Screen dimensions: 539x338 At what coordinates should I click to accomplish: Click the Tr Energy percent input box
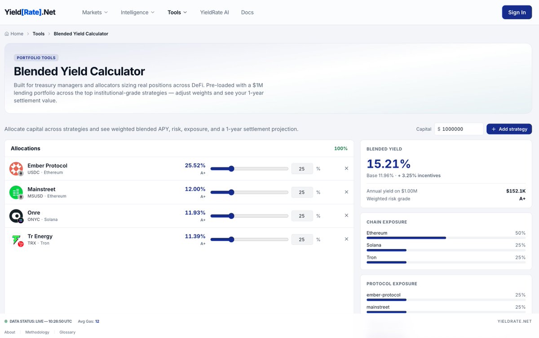302,239
